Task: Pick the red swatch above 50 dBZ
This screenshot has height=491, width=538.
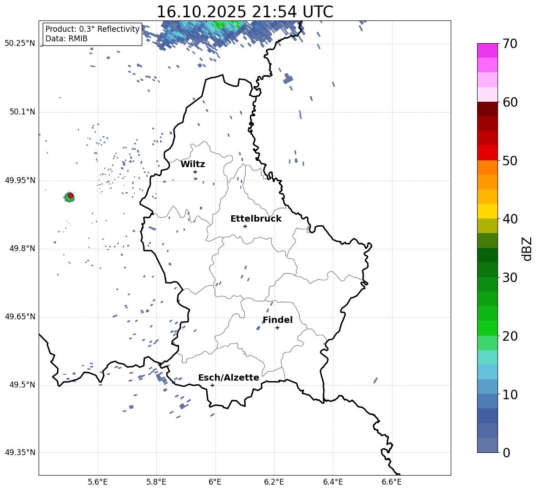Action: (x=487, y=153)
